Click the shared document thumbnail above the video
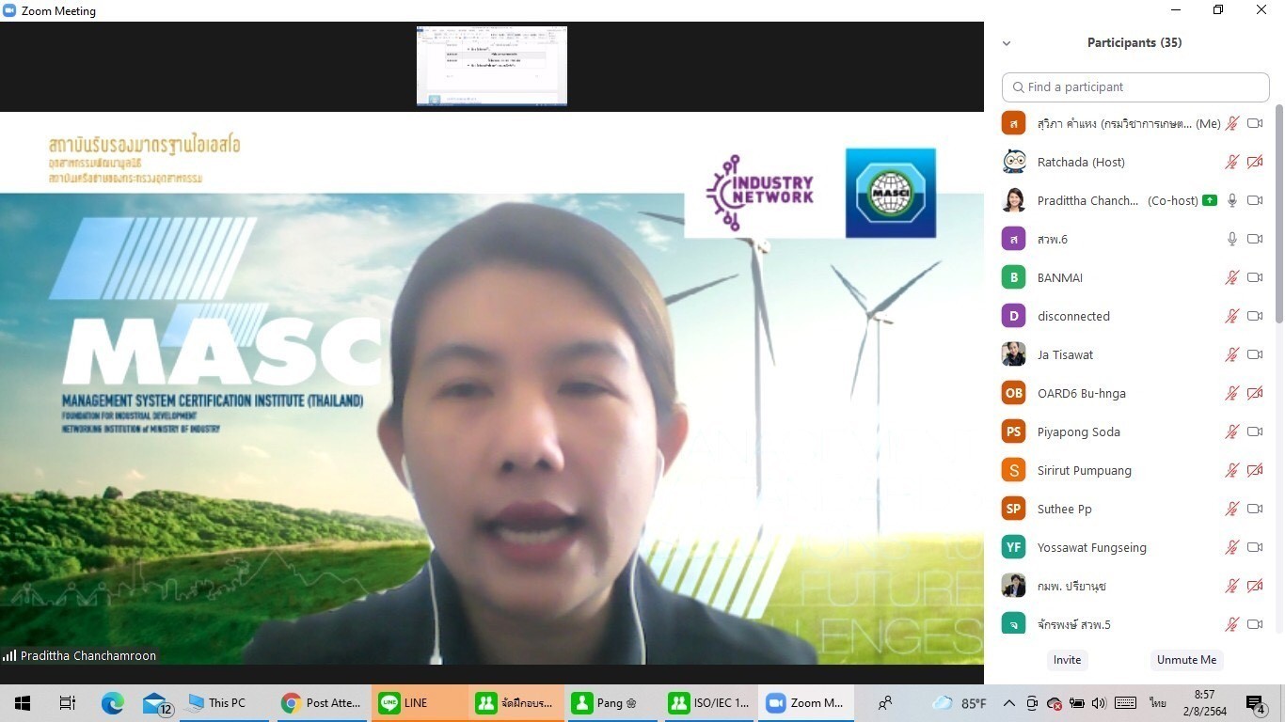This screenshot has height=722, width=1285. [x=492, y=66]
